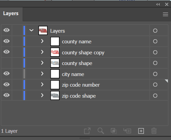Click the Collect for Export icon

point(87,131)
